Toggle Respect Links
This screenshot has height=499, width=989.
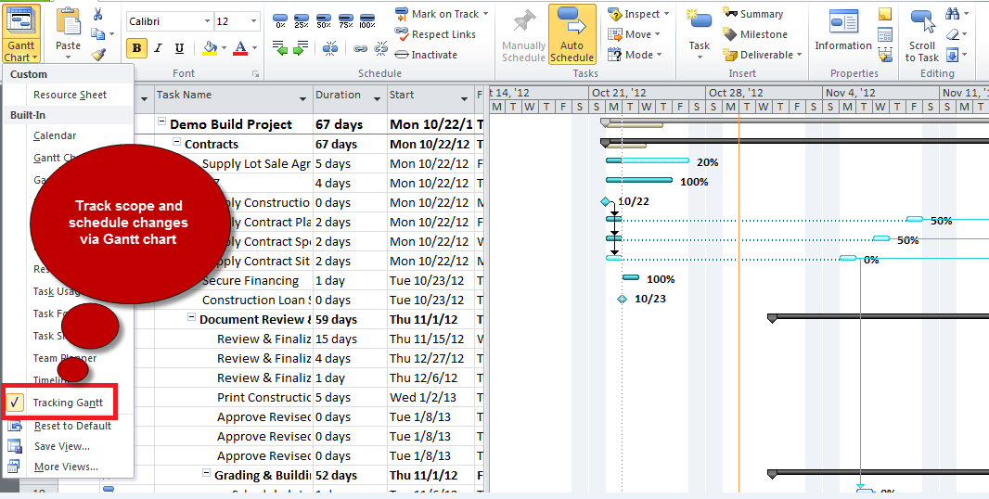[x=434, y=34]
